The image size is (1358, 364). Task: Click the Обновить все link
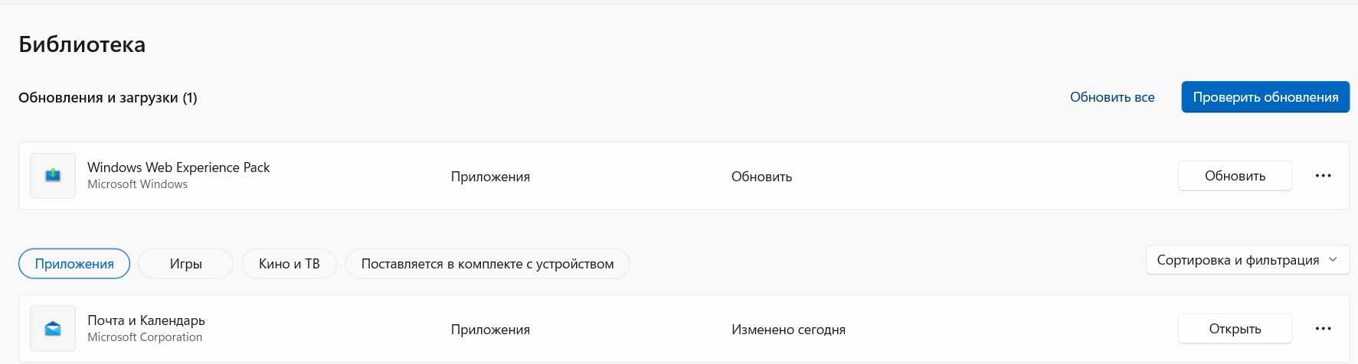1111,97
